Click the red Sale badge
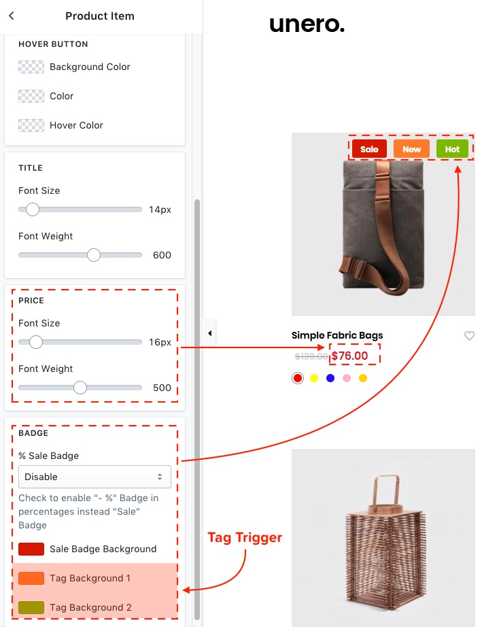482x627 pixels. (x=369, y=149)
